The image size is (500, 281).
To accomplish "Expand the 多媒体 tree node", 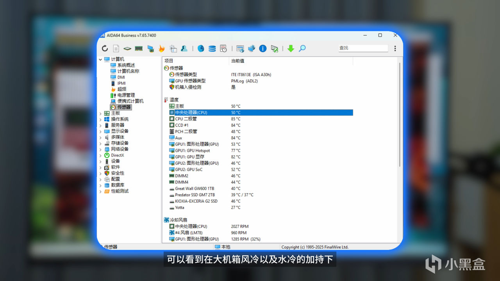I will click(100, 137).
